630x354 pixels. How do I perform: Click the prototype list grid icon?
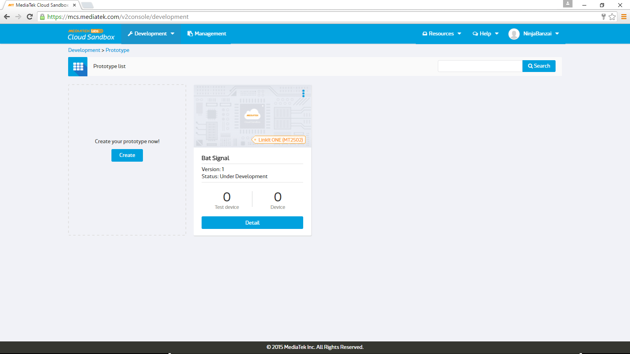pyautogui.click(x=78, y=66)
